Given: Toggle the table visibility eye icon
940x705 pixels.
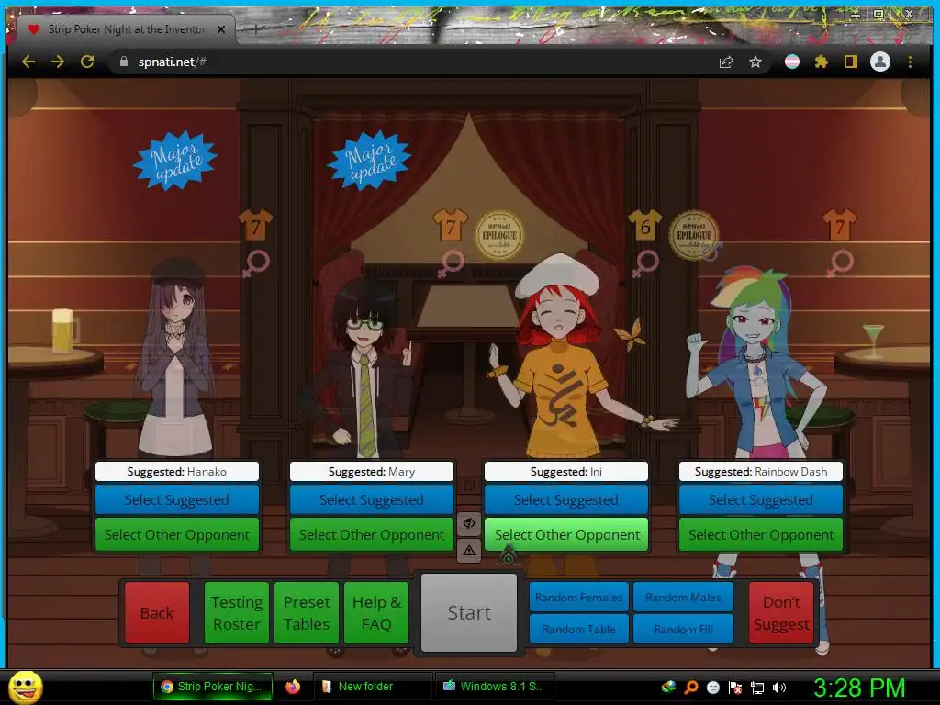Looking at the screenshot, I should click(x=469, y=523).
